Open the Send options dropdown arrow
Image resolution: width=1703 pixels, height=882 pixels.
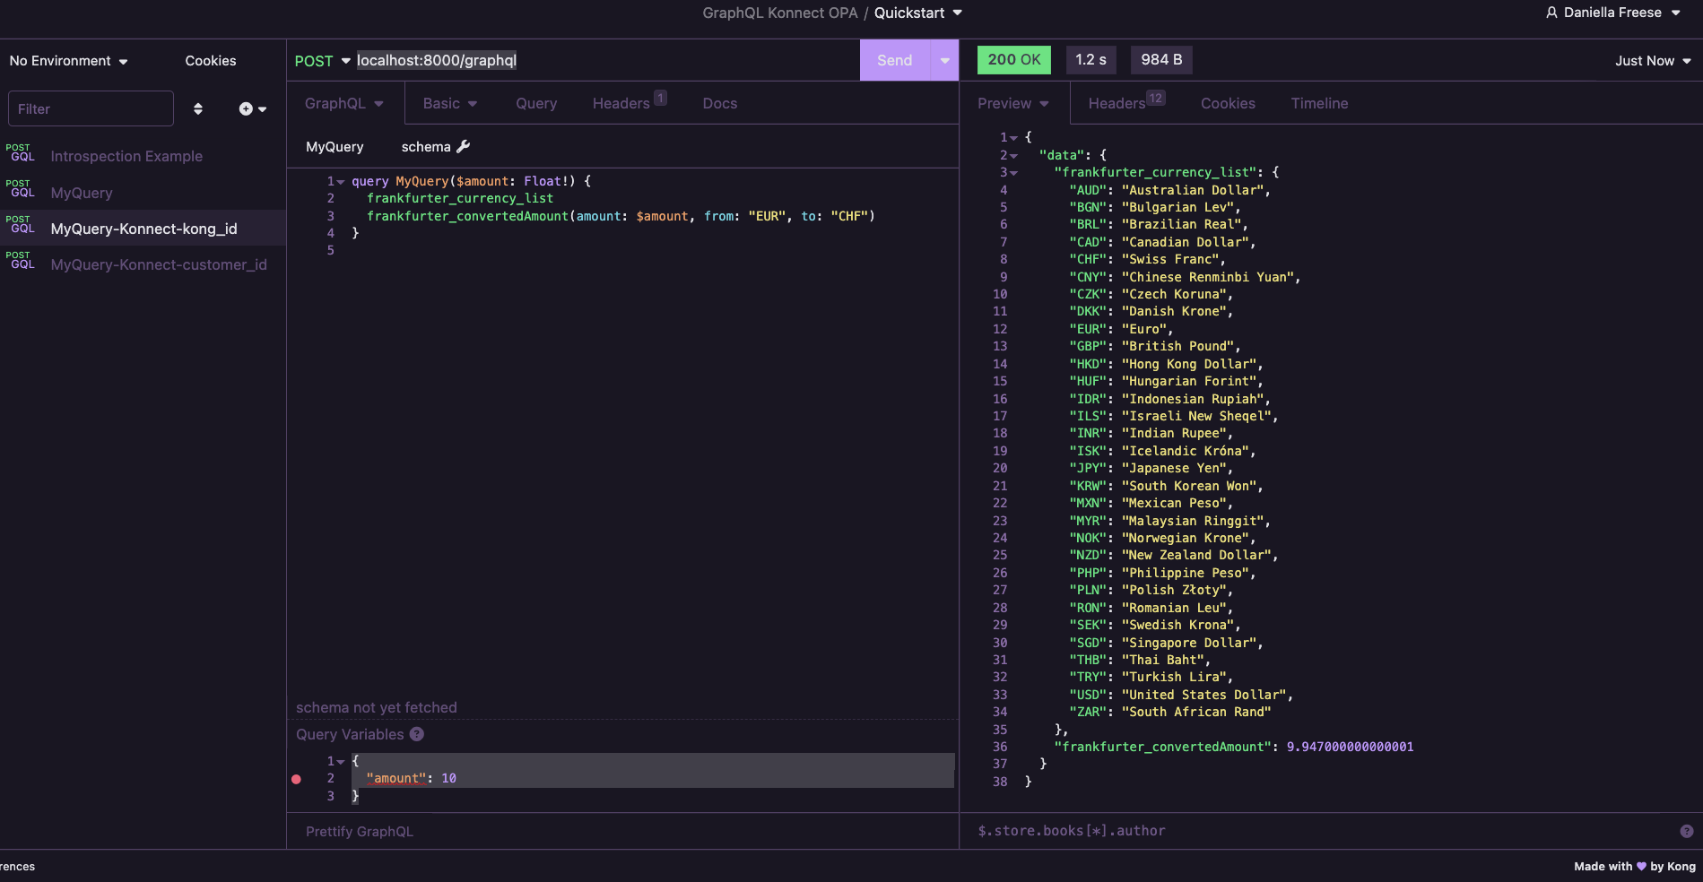click(x=944, y=60)
